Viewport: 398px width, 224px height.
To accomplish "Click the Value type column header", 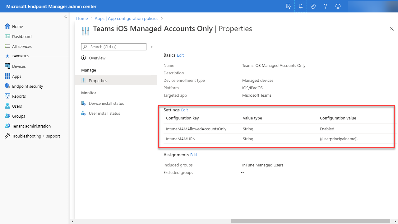I will tap(252, 118).
